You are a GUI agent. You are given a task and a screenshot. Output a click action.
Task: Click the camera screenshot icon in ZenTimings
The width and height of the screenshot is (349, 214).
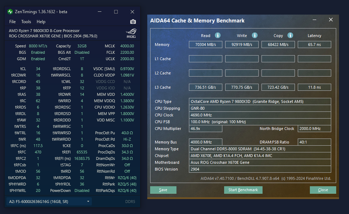click(x=133, y=21)
